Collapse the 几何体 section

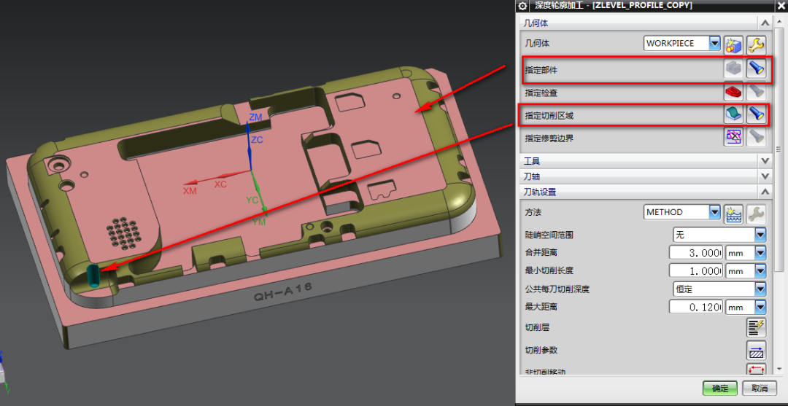click(x=765, y=23)
